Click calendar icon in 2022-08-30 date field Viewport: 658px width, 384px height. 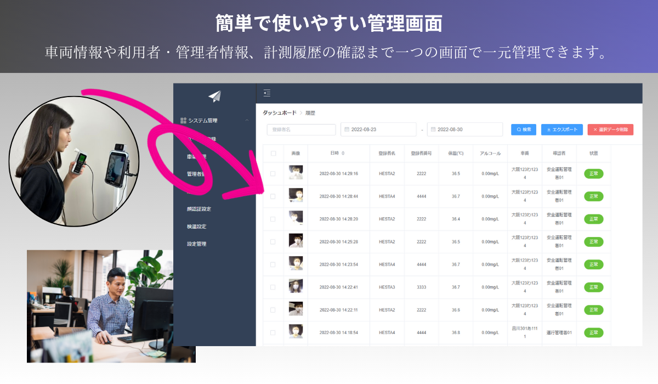pos(433,129)
